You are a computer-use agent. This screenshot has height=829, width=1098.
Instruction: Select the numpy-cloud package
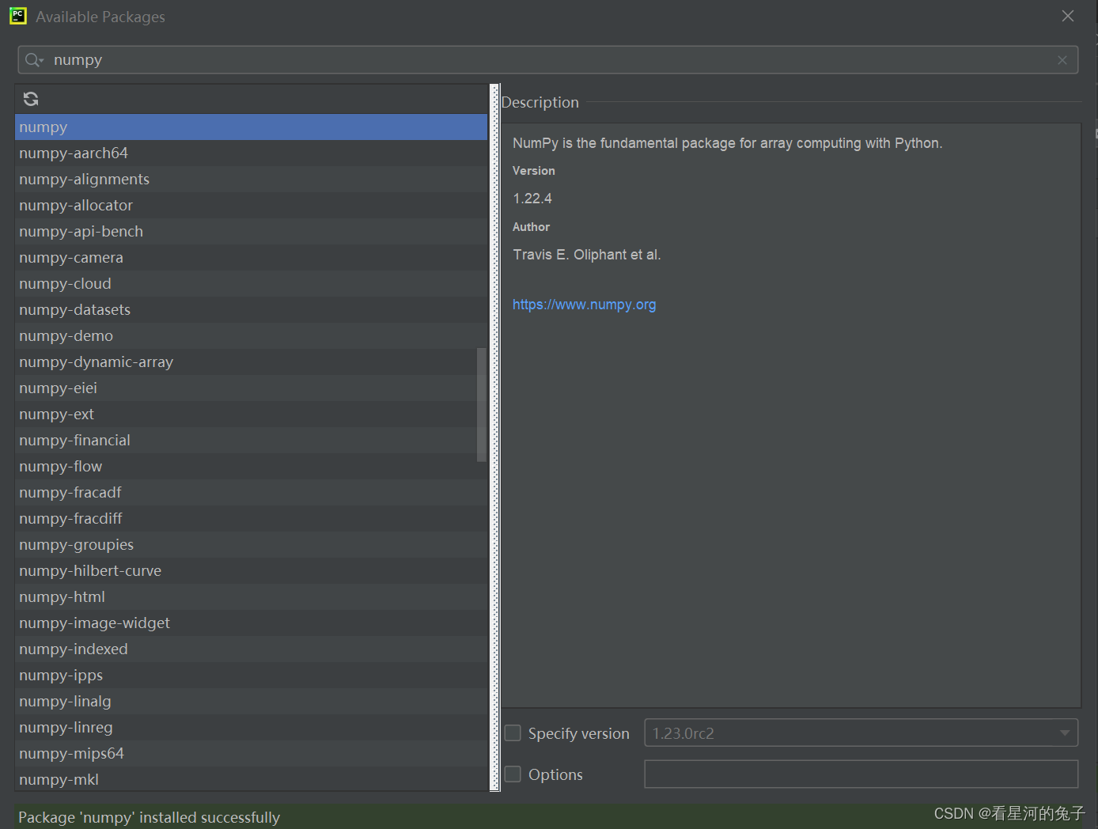pyautogui.click(x=252, y=284)
